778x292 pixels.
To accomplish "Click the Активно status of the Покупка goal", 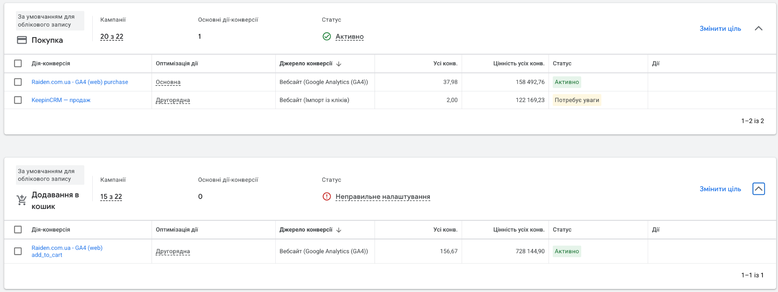I will pos(349,36).
